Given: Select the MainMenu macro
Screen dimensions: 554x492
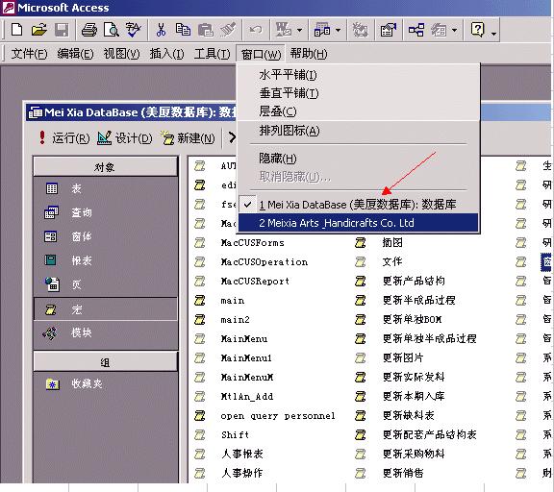Looking at the screenshot, I should coord(243,339).
